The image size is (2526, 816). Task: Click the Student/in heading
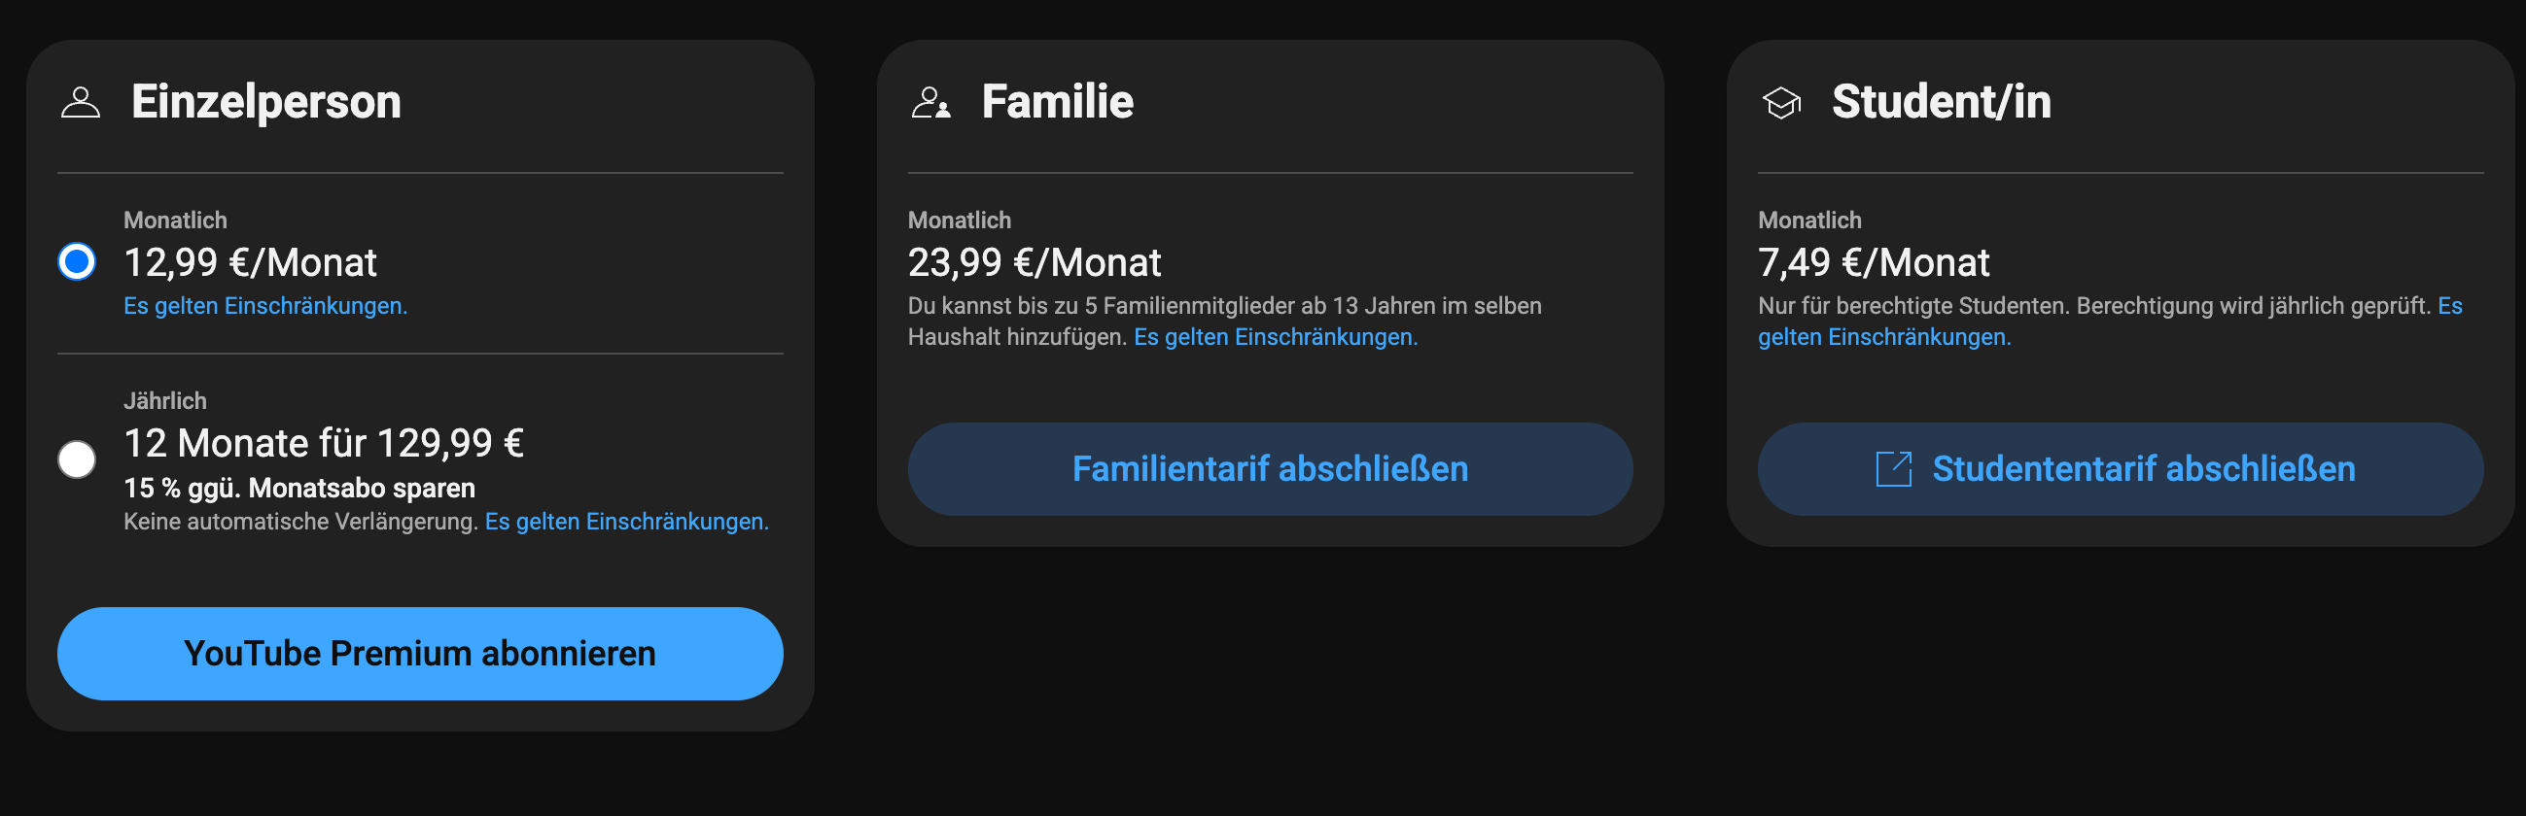coord(1941,102)
